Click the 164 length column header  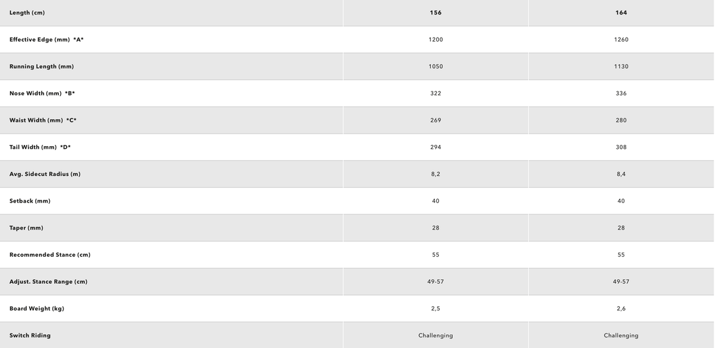point(621,13)
